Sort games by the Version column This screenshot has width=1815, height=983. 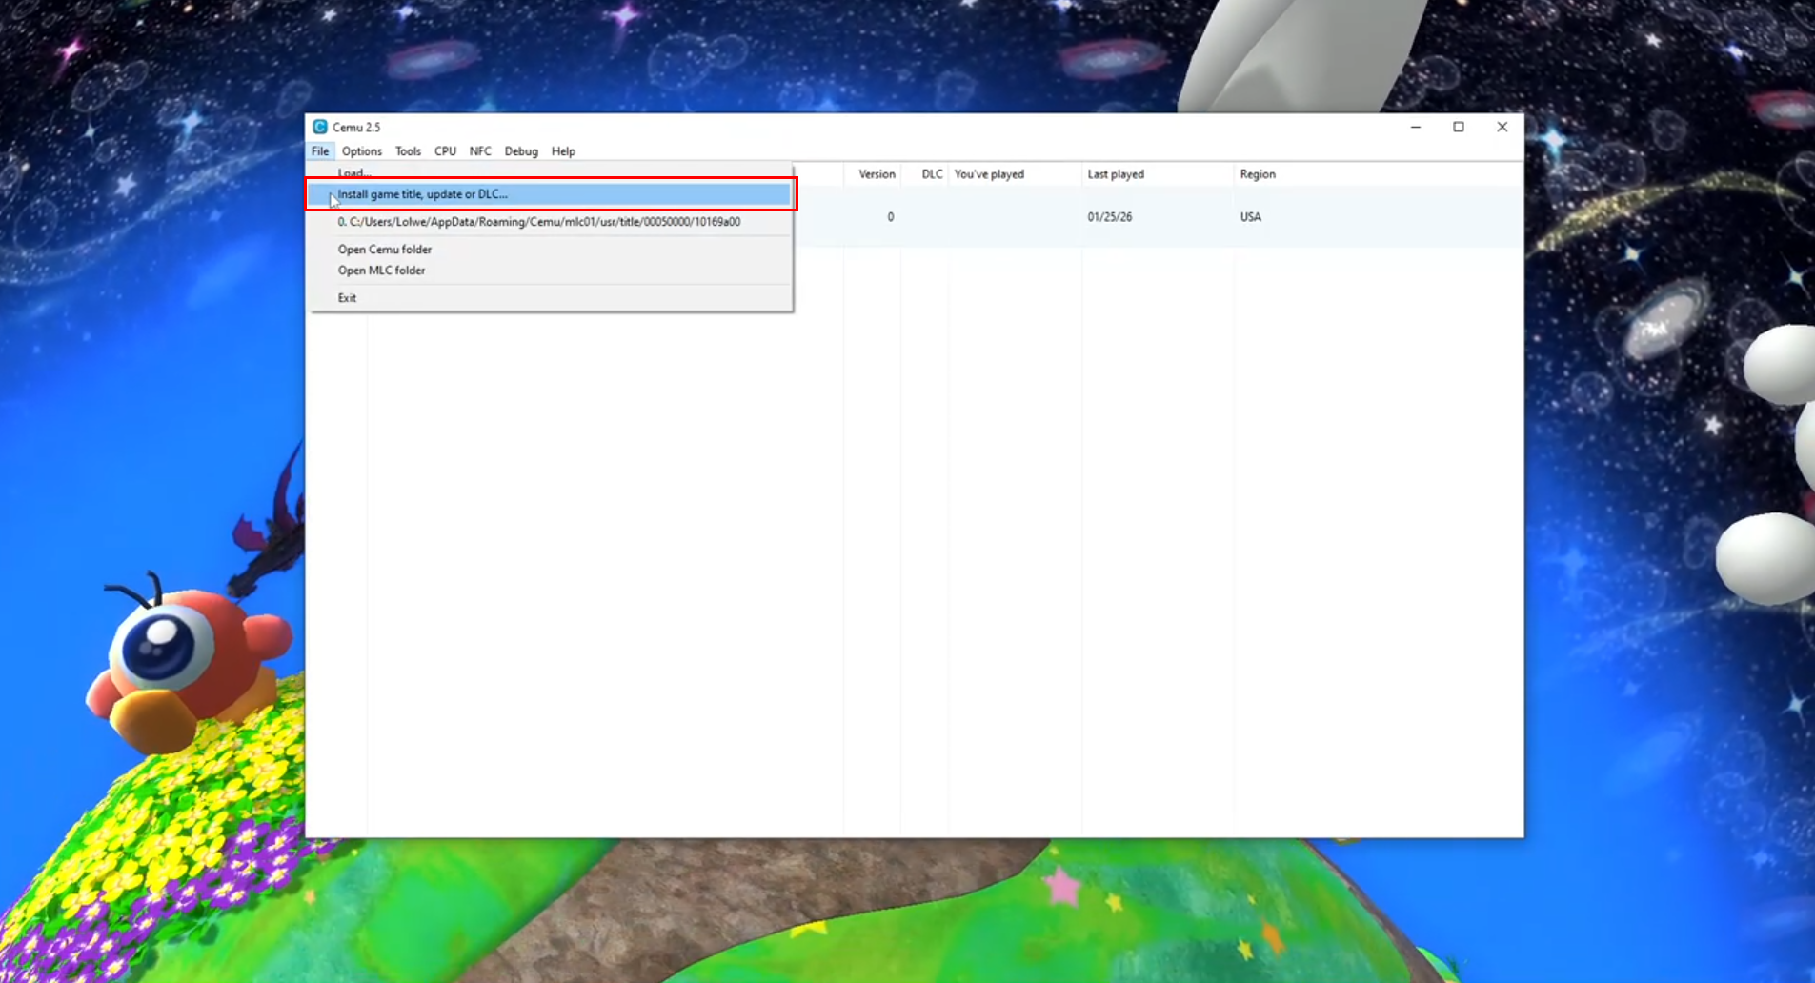click(875, 173)
